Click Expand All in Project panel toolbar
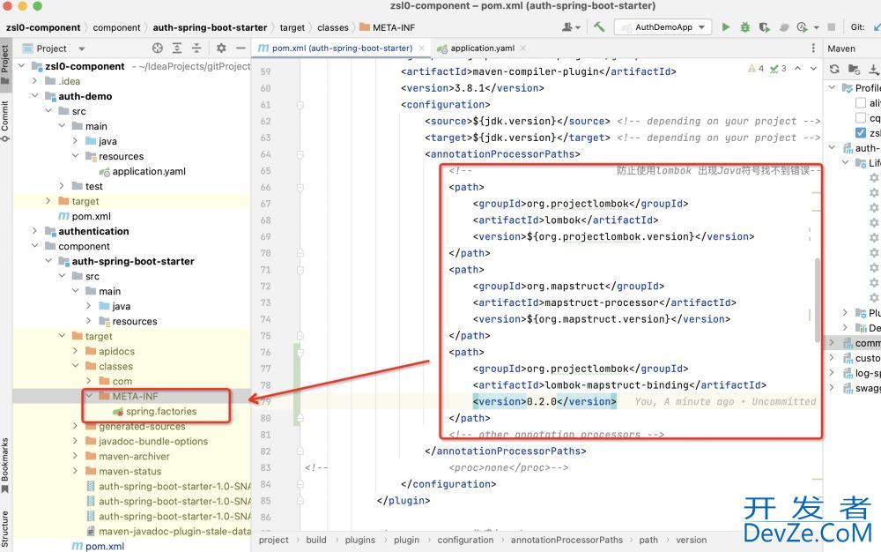The image size is (881, 552). tap(177, 48)
